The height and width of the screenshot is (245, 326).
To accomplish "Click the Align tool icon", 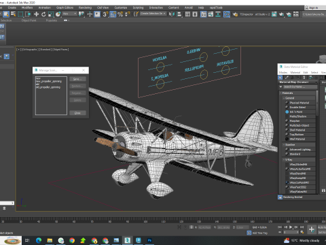I will 179,14.
